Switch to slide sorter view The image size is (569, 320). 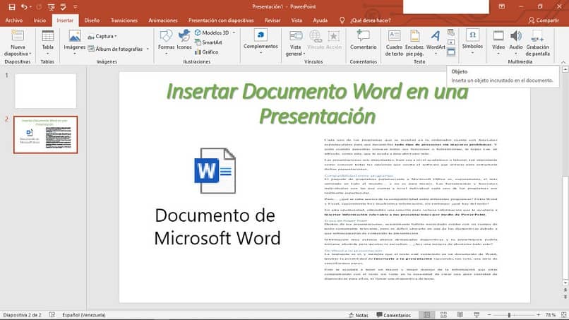click(443, 315)
